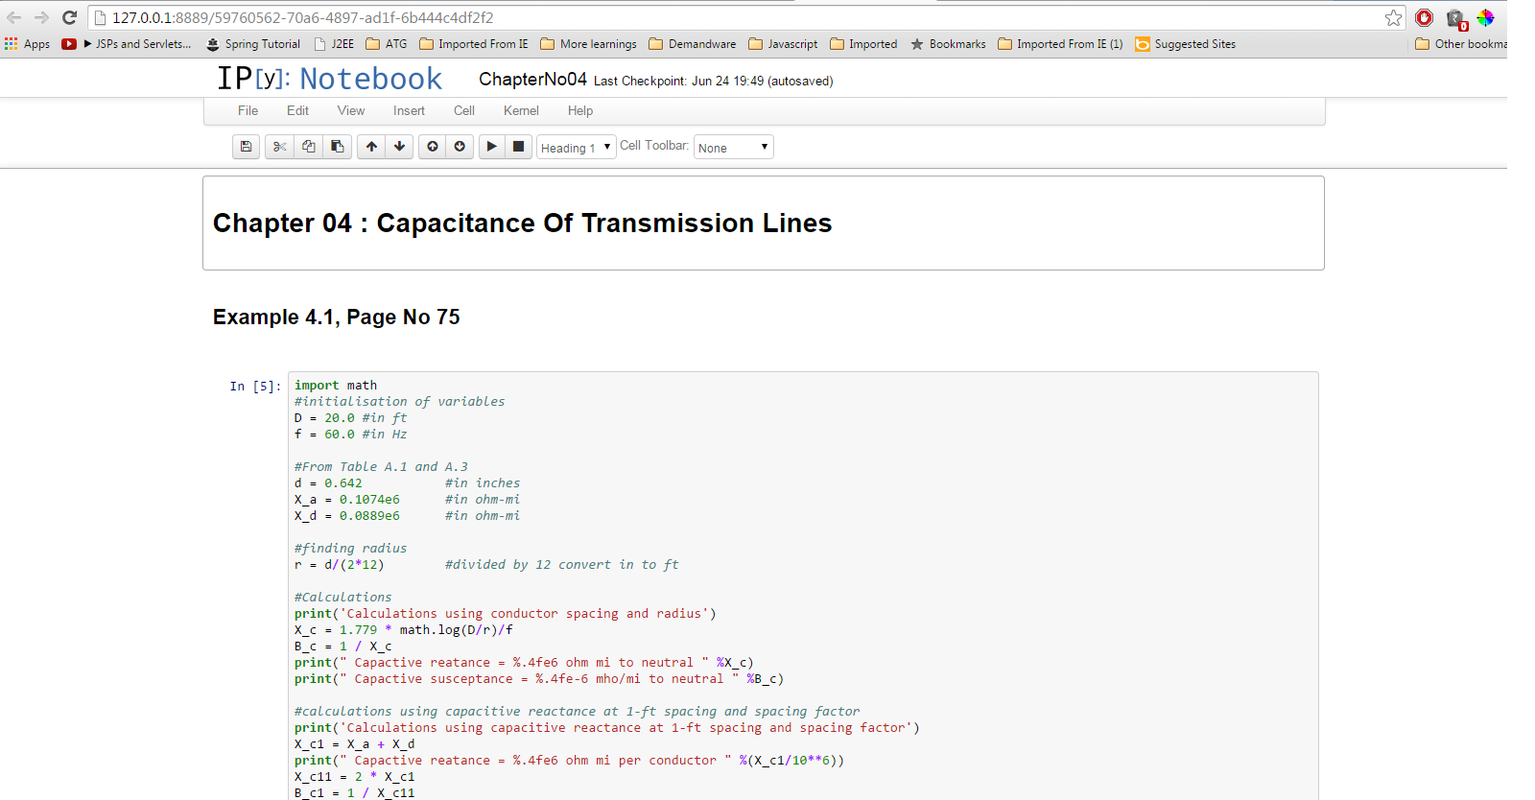This screenshot has width=1535, height=800.
Task: Interrupt the kernel with the stop button
Action: pyautogui.click(x=518, y=147)
